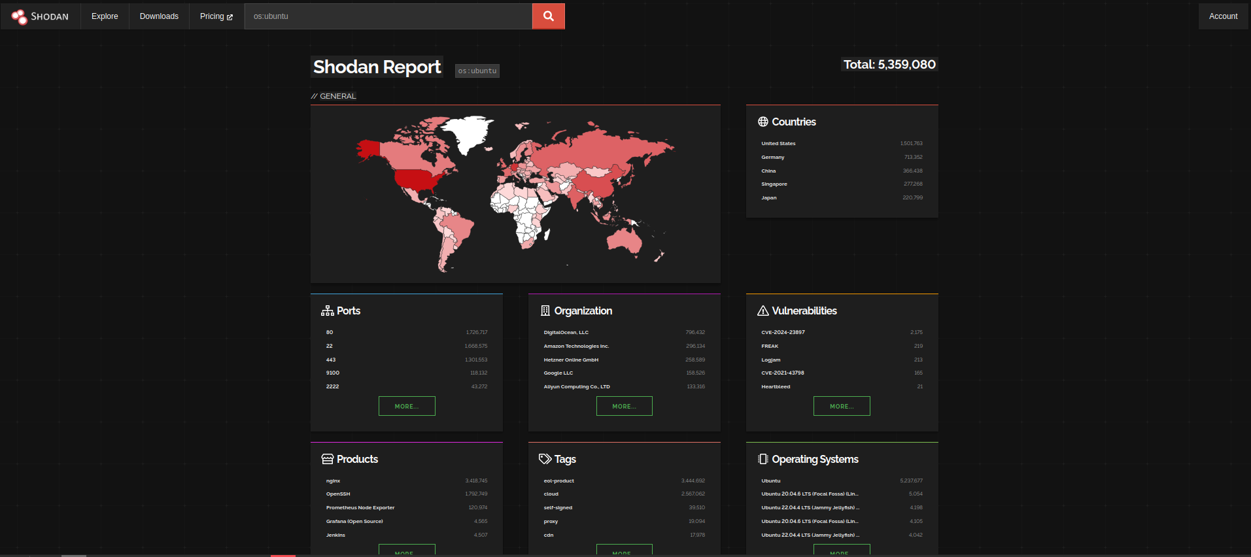Click the red search magnifier button
Screen dimensions: 1251x557
tap(549, 16)
